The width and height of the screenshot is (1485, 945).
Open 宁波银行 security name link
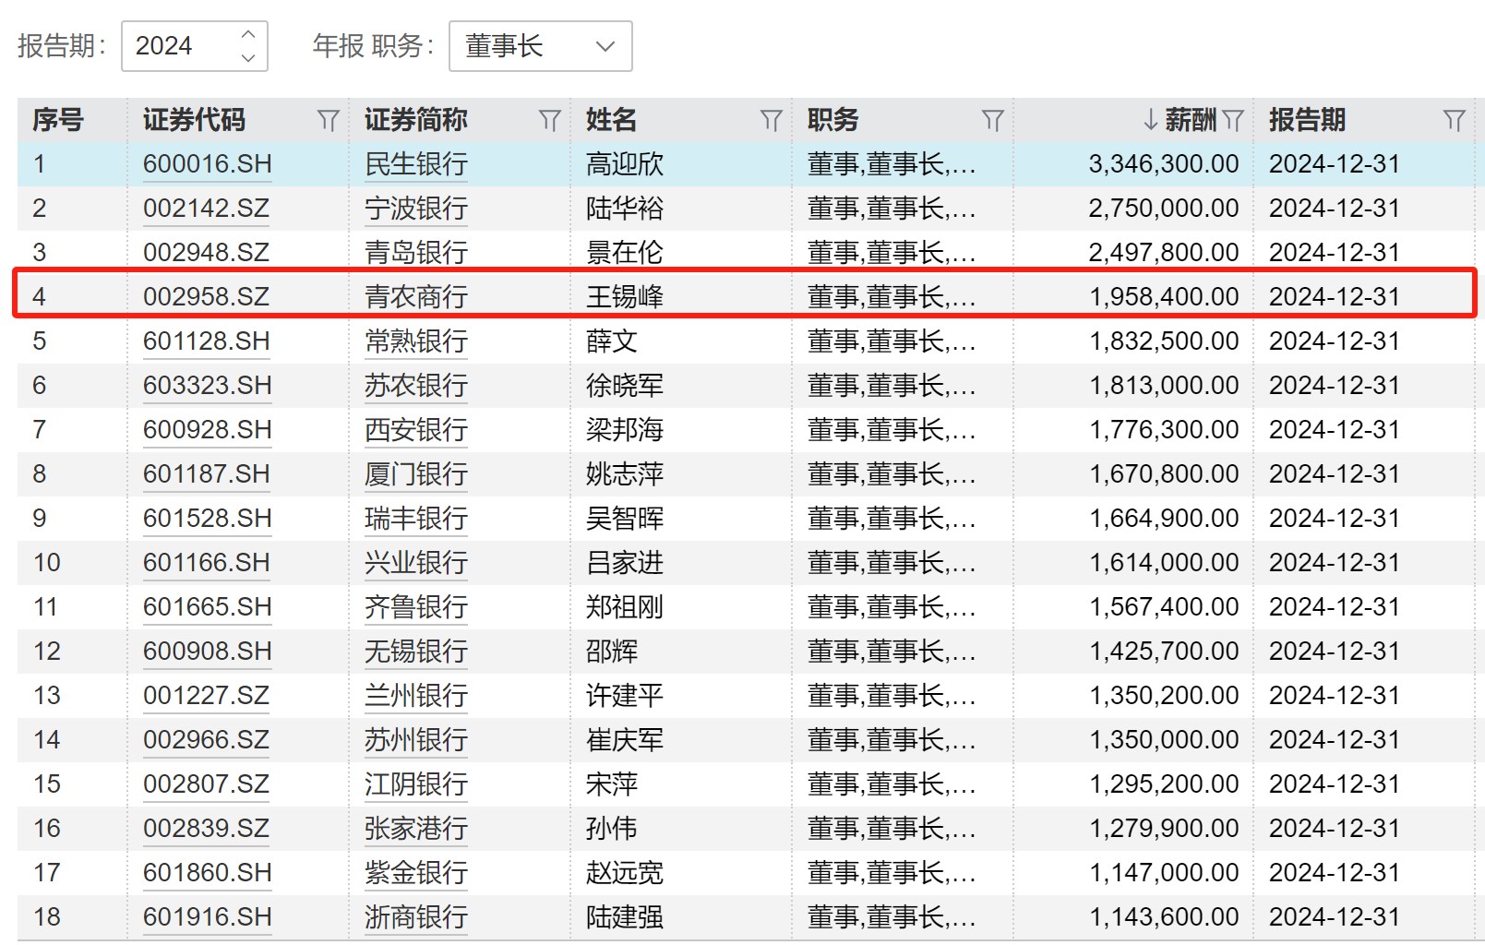point(415,209)
